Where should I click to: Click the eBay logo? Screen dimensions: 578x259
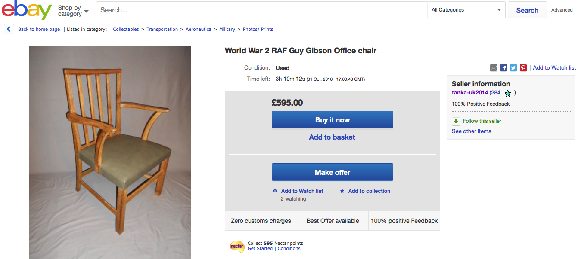click(x=27, y=10)
